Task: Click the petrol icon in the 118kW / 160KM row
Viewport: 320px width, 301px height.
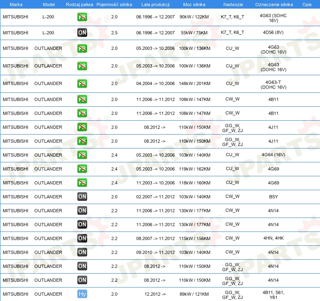Action: (82, 182)
